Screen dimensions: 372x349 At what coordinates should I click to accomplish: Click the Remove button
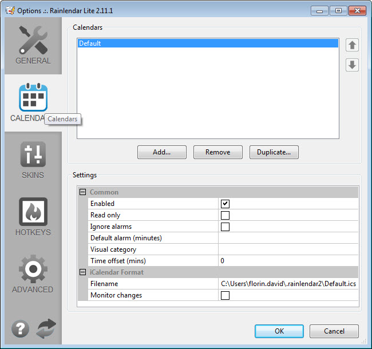(218, 152)
